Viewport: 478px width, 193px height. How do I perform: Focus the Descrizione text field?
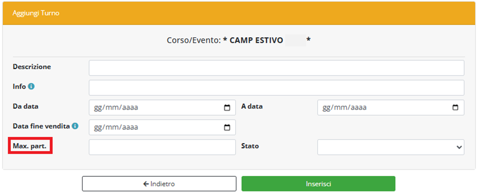276,68
